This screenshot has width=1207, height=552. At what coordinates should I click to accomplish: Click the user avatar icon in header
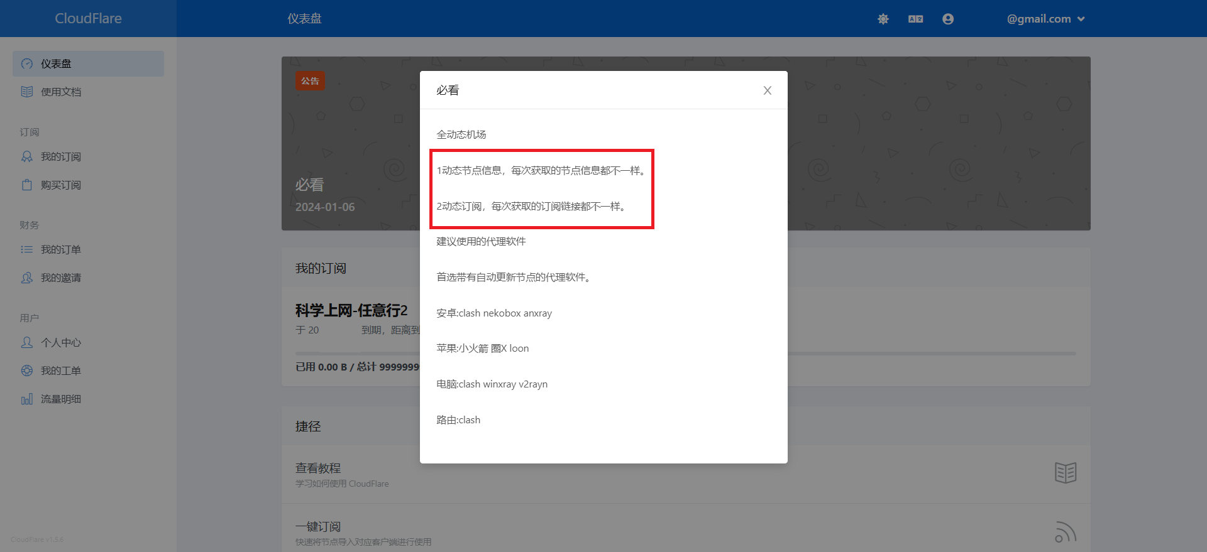point(948,19)
